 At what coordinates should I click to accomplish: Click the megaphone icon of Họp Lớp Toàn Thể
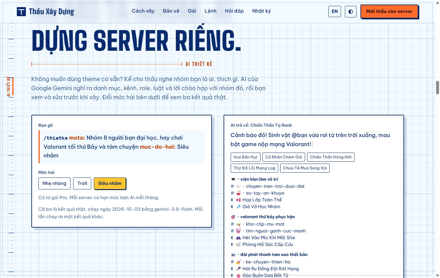click(238, 200)
